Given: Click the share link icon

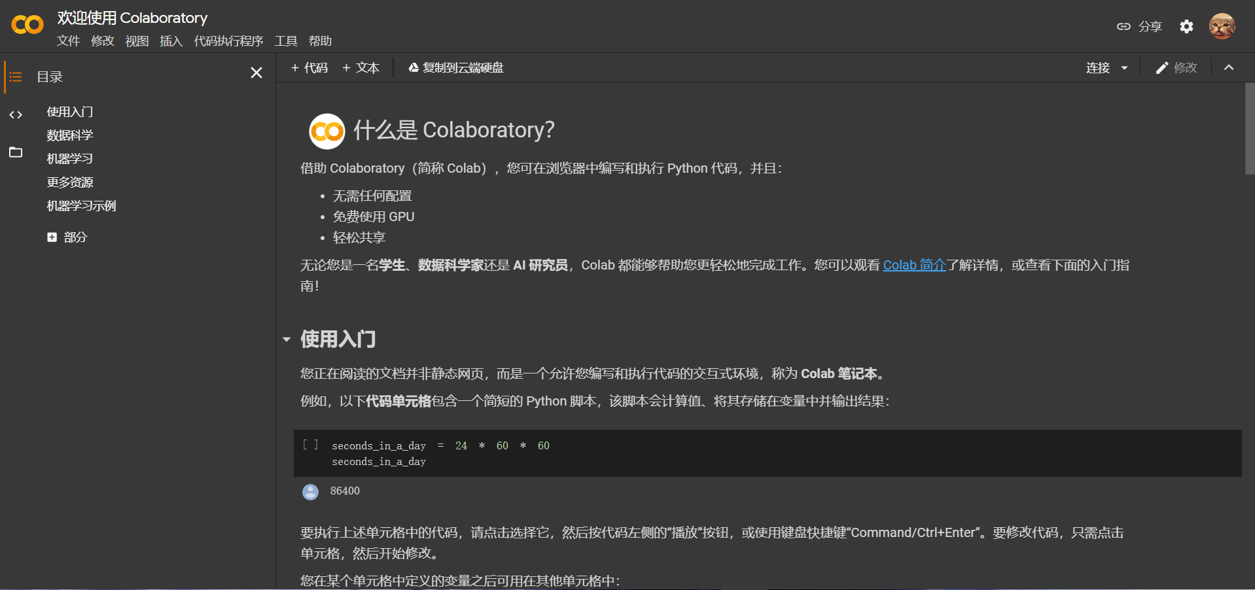Looking at the screenshot, I should (x=1123, y=26).
